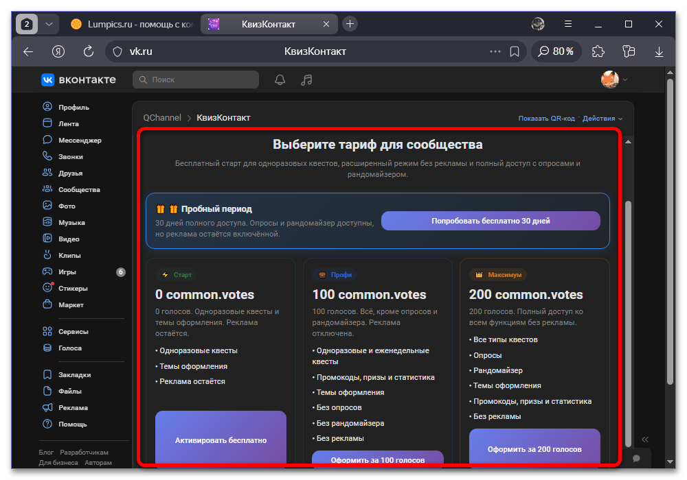Click the Помощь question icon

[x=47, y=424]
